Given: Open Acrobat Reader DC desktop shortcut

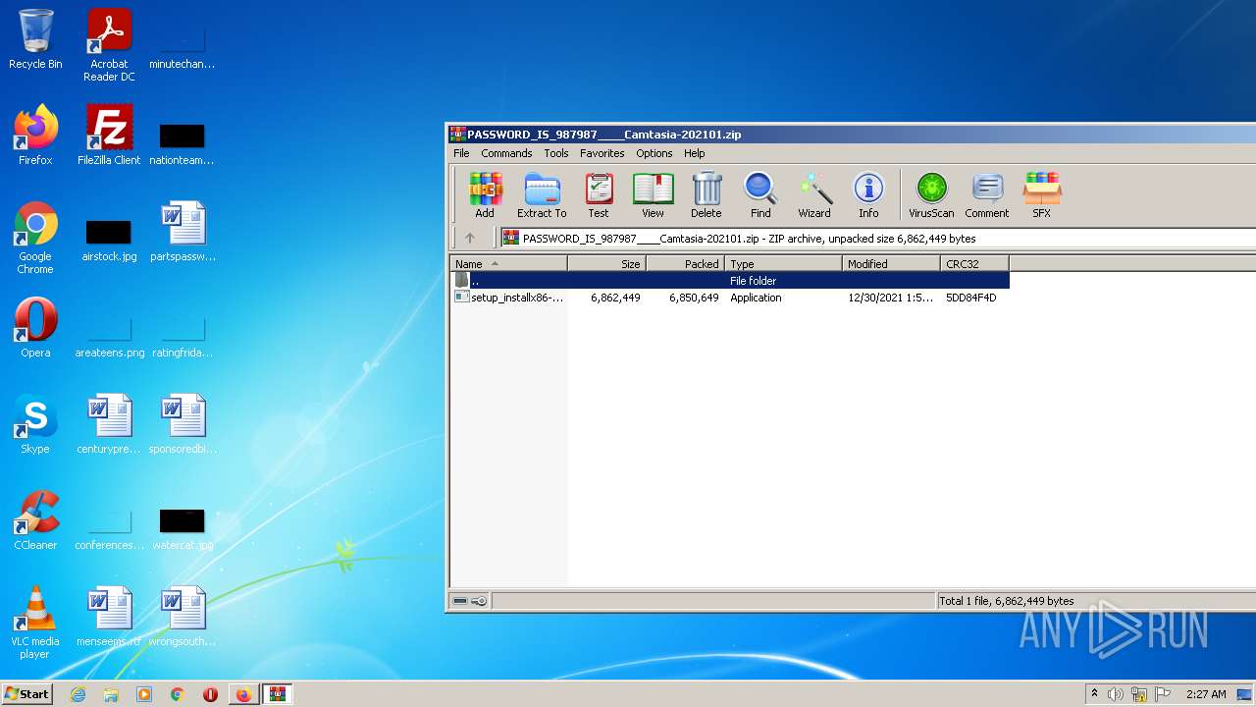Looking at the screenshot, I should point(109,45).
